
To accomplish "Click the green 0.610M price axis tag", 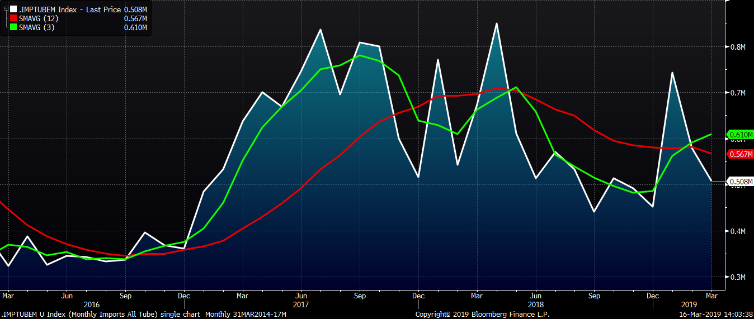I will point(740,135).
